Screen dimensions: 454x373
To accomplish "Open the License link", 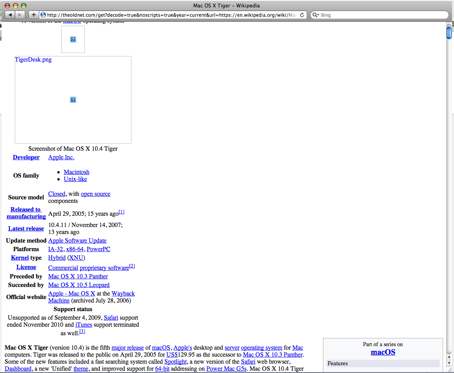I will point(26,267).
